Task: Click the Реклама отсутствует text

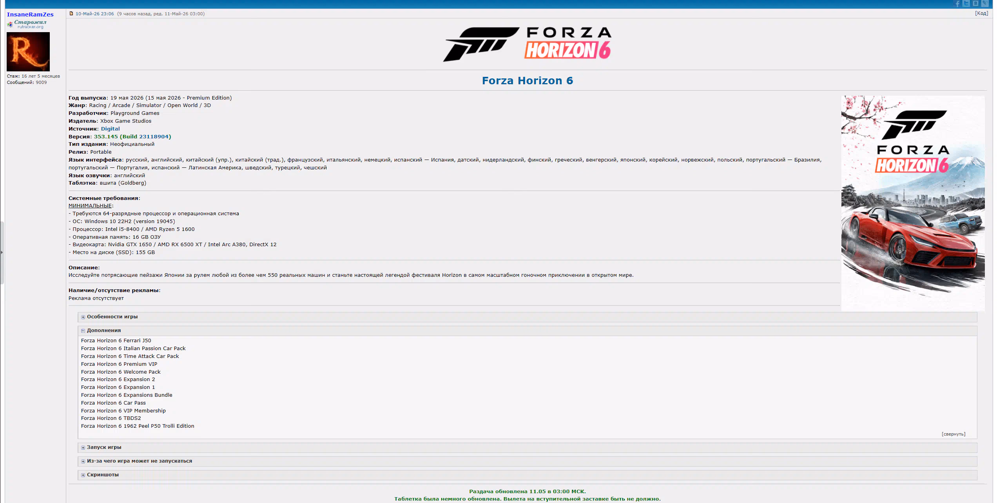Action: point(96,298)
